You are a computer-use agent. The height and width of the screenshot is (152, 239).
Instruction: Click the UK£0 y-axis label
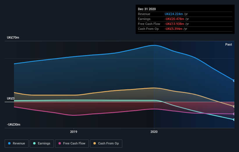11,98
